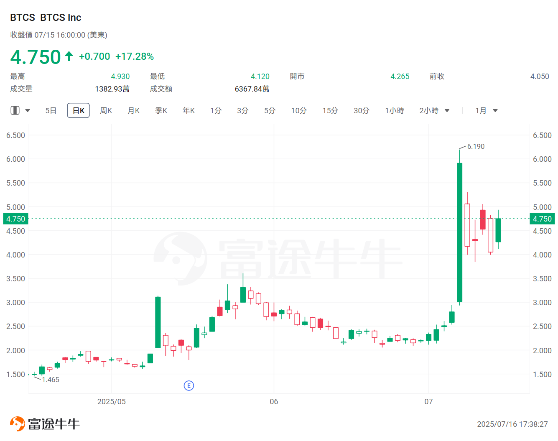
Task: Click the green 4.750 left axis price tag
Action: 16,219
